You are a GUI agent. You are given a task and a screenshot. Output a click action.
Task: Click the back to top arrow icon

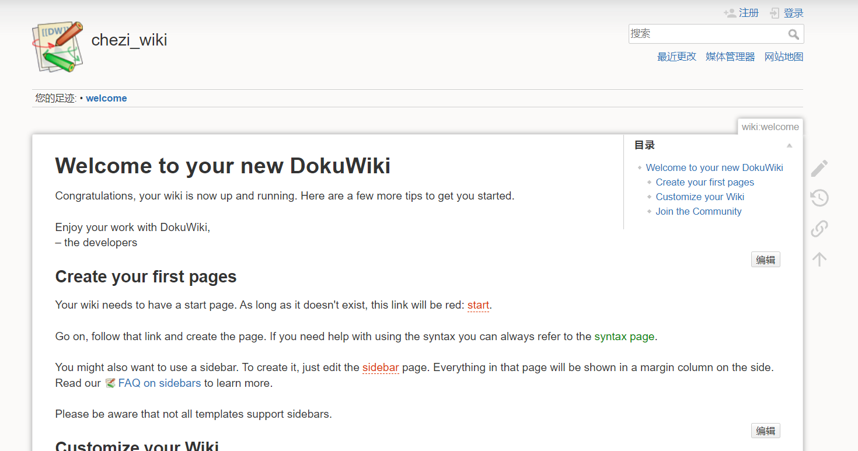819,259
